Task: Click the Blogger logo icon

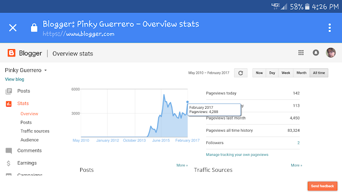Action: 11,53
